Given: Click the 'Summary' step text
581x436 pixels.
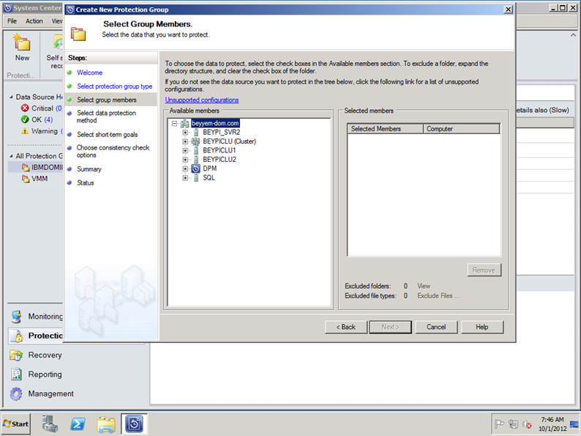Looking at the screenshot, I should coord(89,169).
